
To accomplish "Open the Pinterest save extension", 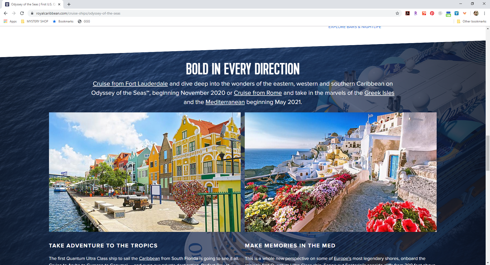I will (x=432, y=13).
